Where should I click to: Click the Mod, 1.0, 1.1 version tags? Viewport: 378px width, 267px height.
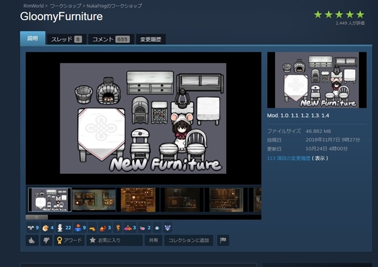298,116
